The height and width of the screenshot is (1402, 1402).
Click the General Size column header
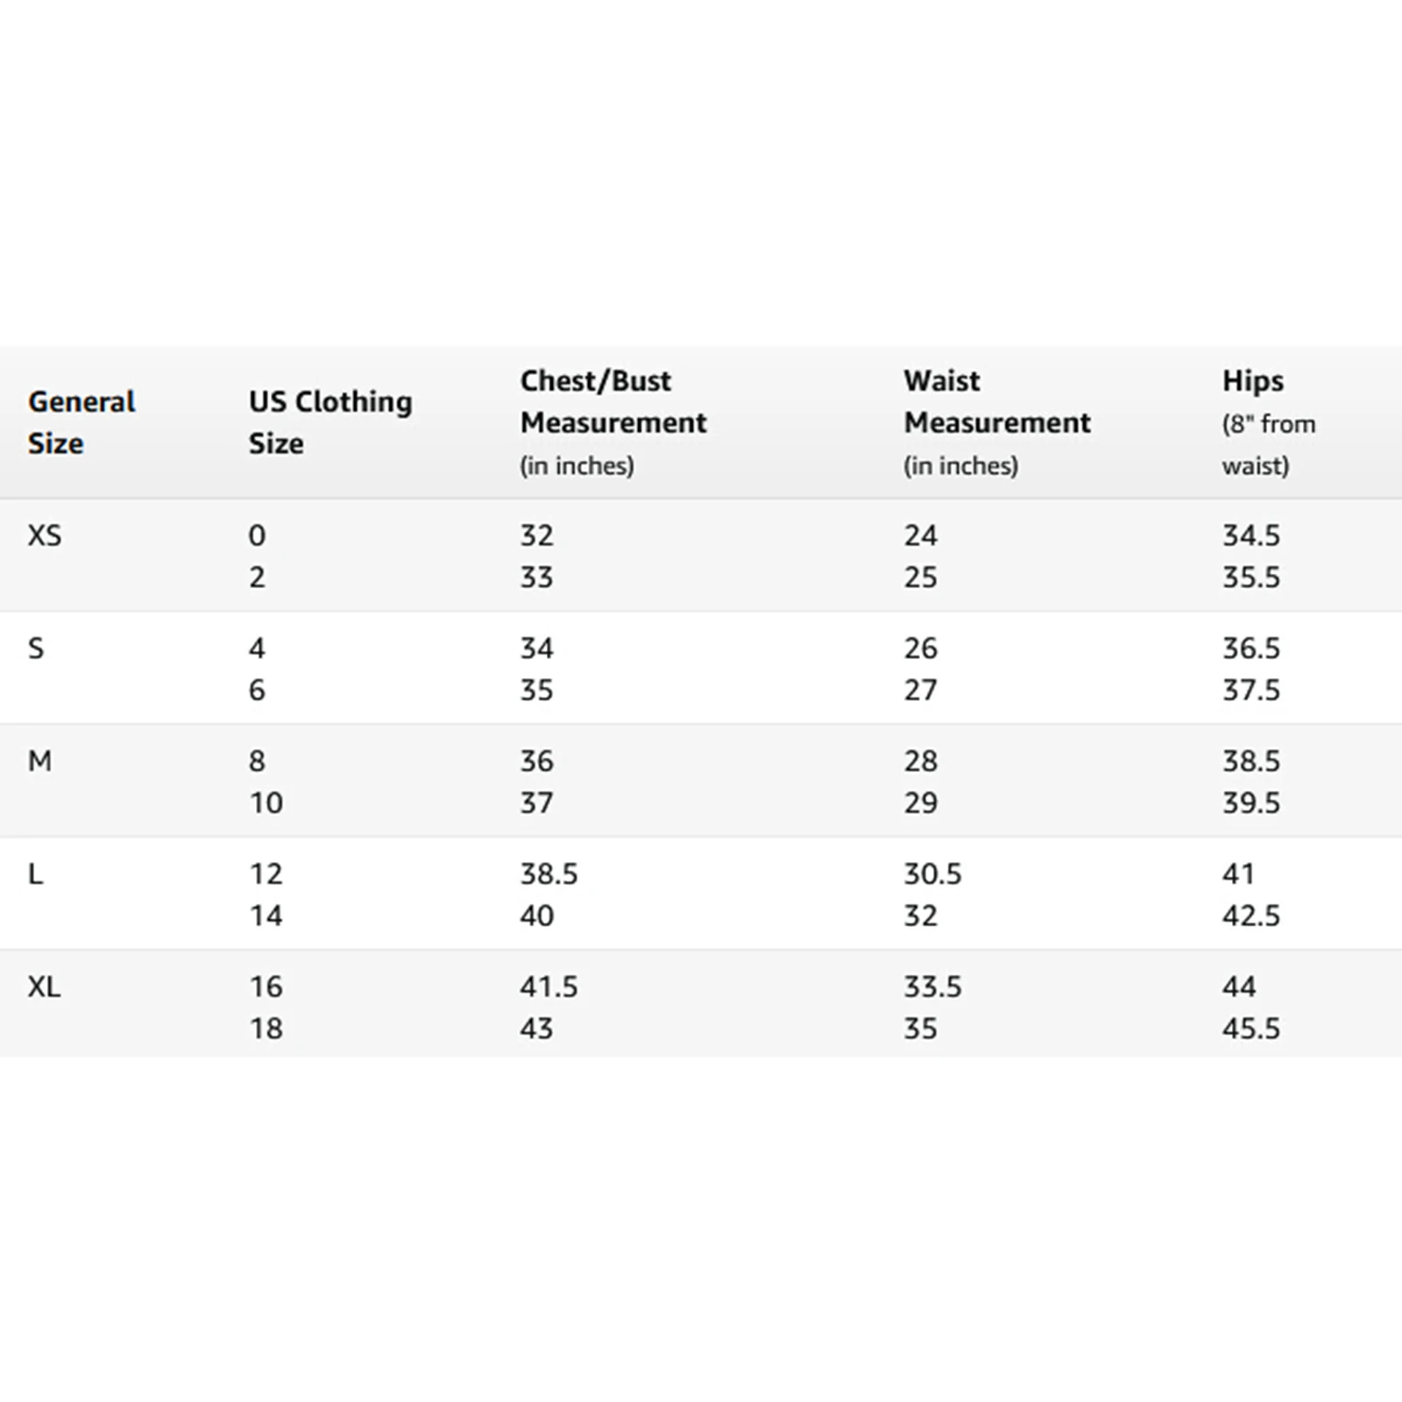point(81,422)
